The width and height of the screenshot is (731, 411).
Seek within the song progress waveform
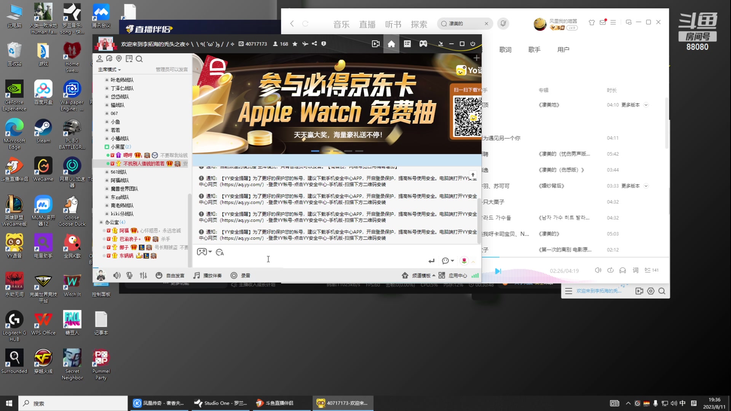533,272
